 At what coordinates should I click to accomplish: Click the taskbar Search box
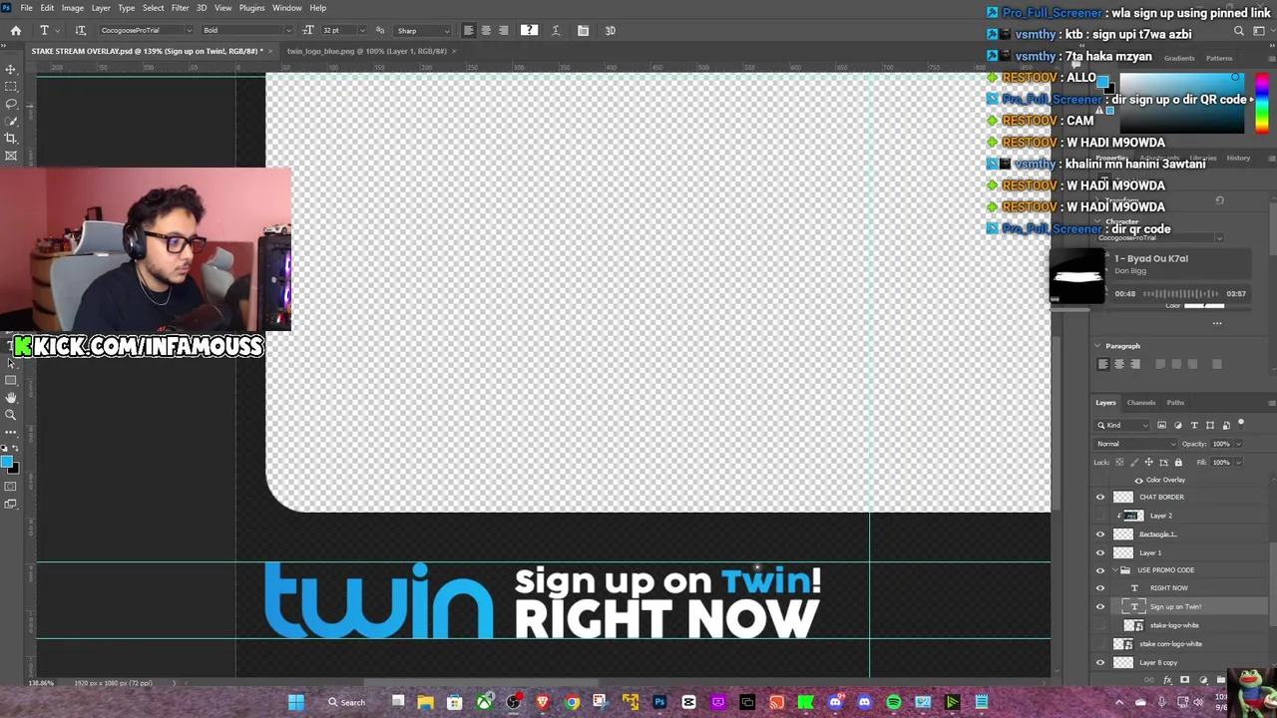coord(348,702)
